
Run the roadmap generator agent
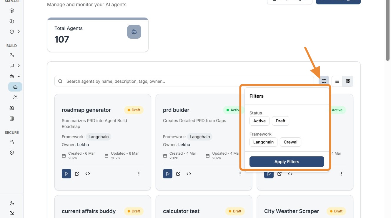[x=66, y=174]
